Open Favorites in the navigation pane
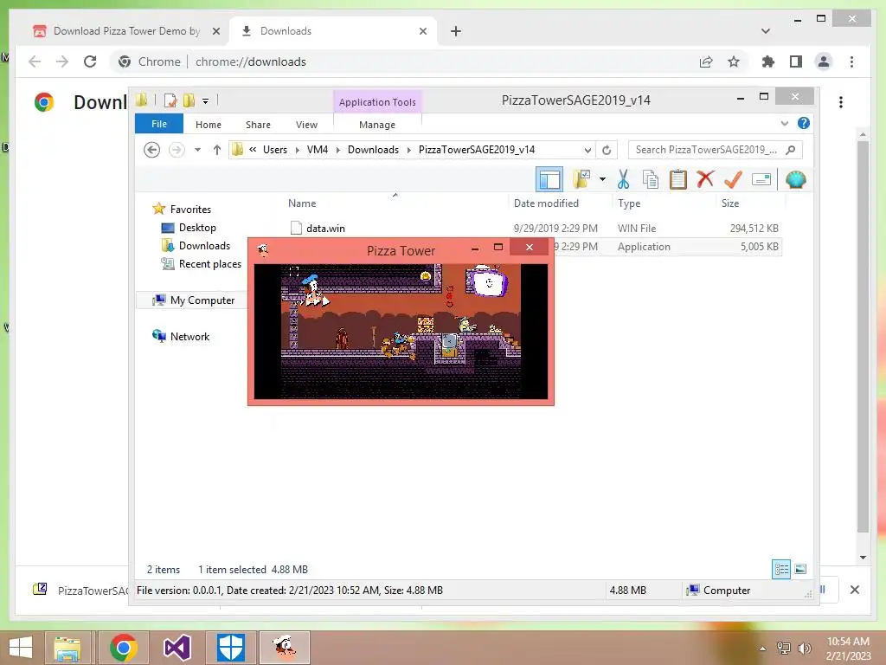 tap(189, 210)
